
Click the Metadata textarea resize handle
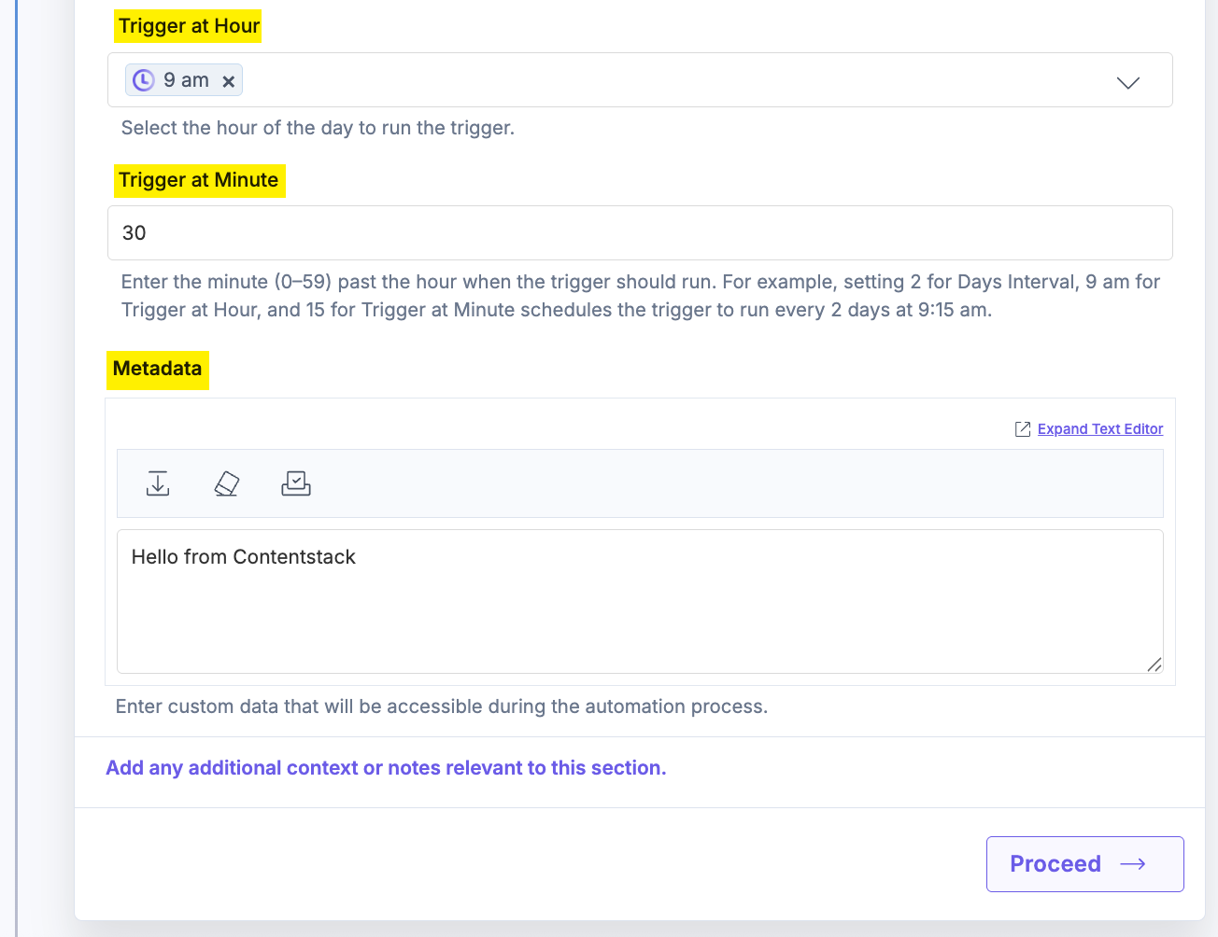(1154, 664)
